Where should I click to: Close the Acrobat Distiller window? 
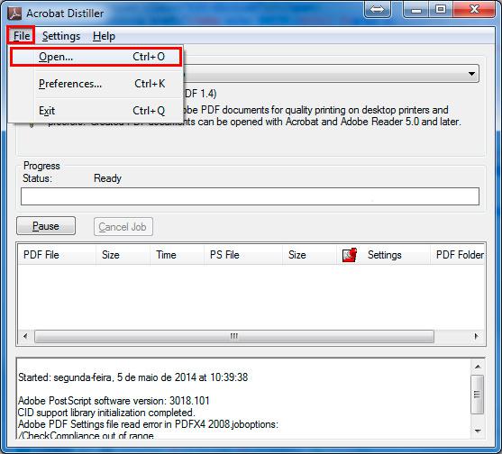474,10
